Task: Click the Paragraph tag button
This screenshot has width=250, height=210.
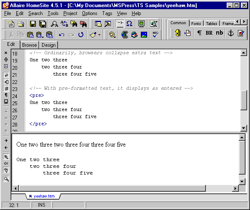Action: [199, 33]
